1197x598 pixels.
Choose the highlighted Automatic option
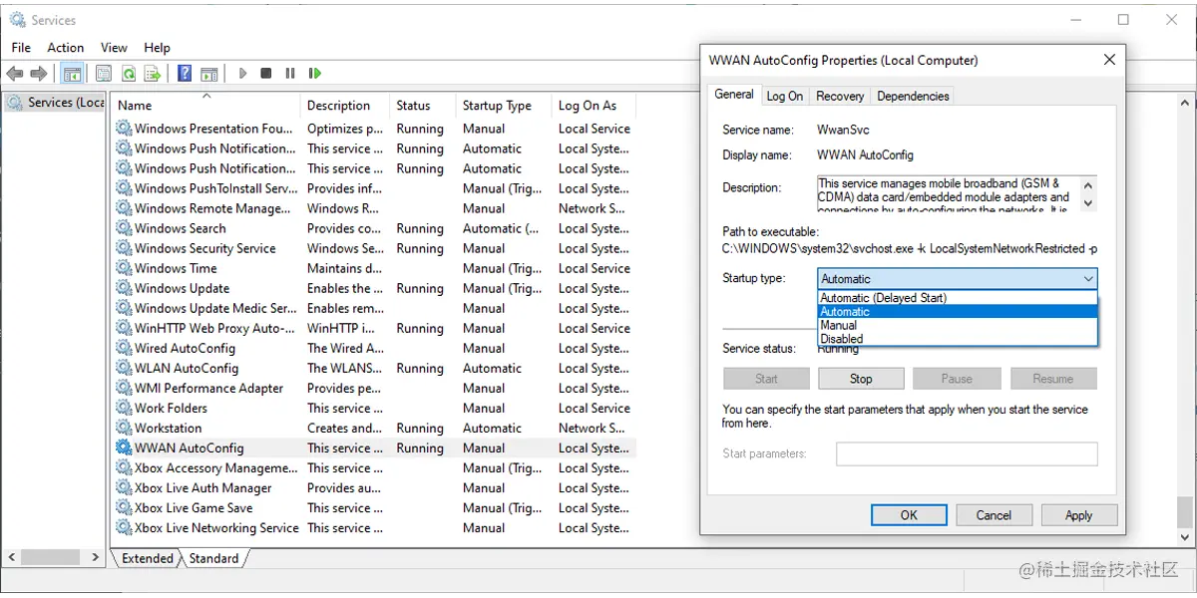point(958,311)
